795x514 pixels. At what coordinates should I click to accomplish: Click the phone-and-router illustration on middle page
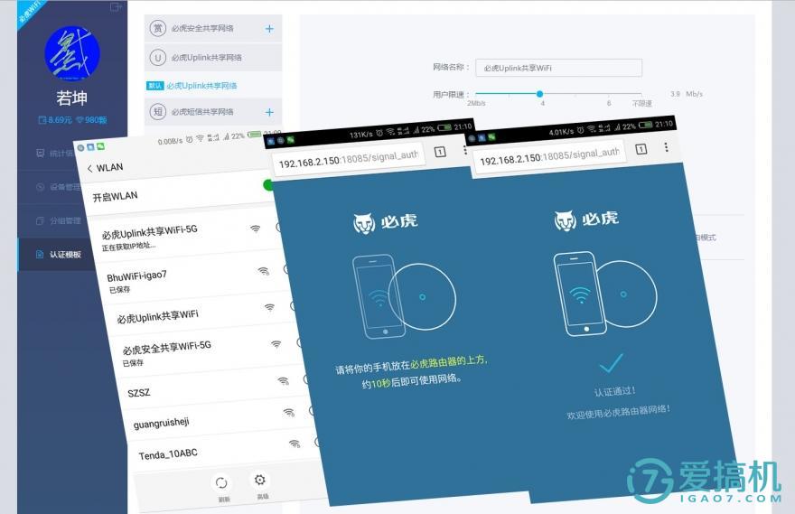click(x=404, y=297)
